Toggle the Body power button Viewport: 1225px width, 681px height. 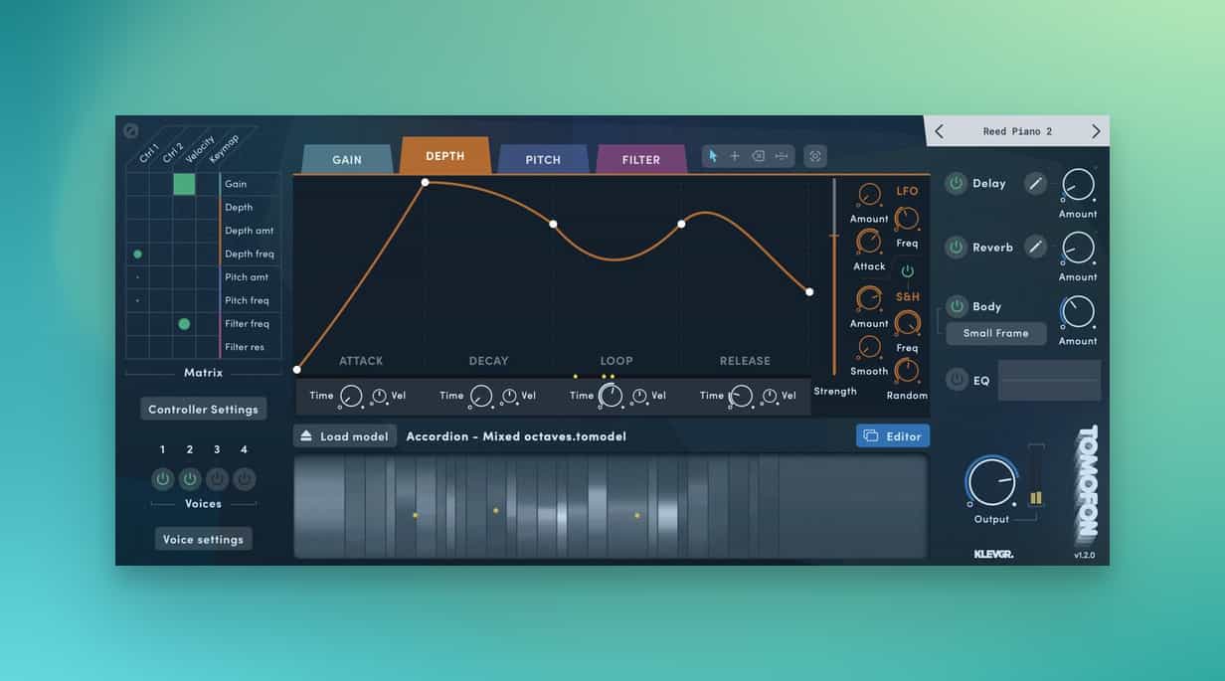point(957,306)
